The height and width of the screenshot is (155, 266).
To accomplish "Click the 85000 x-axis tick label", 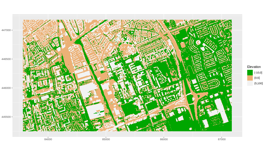I will click(x=106, y=140).
